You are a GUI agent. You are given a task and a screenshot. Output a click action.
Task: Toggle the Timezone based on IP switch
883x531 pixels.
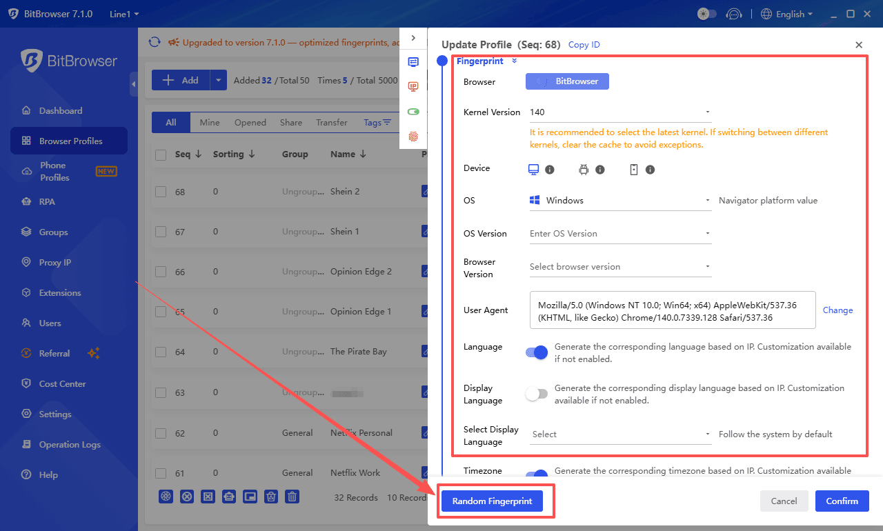click(537, 474)
